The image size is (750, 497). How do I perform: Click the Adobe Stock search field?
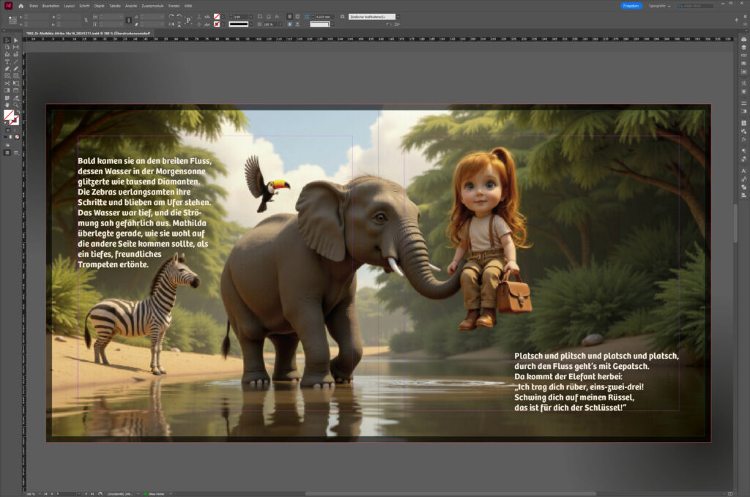(x=697, y=5)
